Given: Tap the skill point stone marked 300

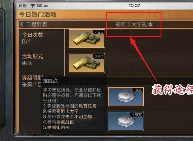Looking at the screenshot, I should pyautogui.click(x=126, y=97).
